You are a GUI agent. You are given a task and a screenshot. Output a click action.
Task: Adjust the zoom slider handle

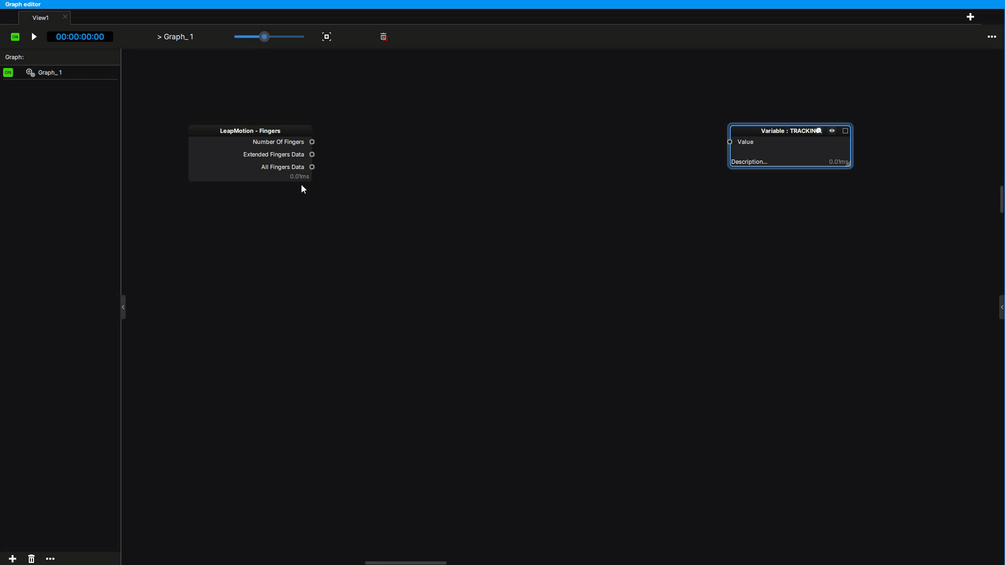pyautogui.click(x=264, y=37)
